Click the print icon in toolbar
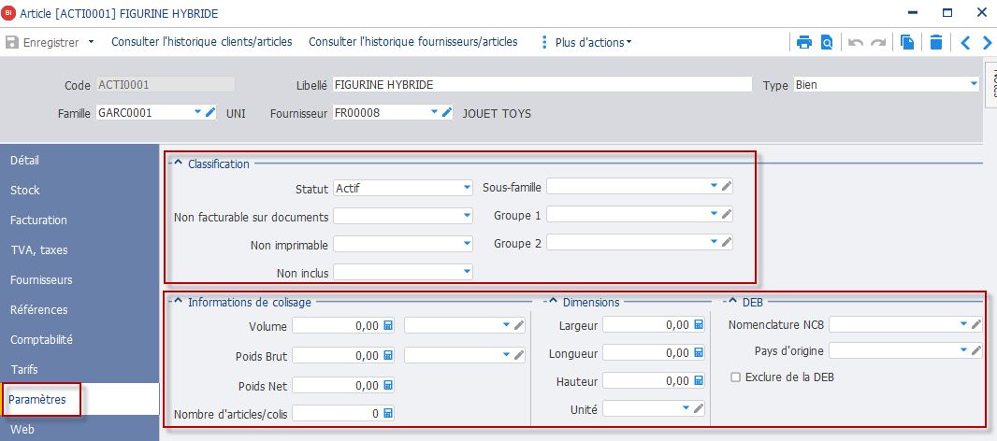997x441 pixels. tap(804, 43)
